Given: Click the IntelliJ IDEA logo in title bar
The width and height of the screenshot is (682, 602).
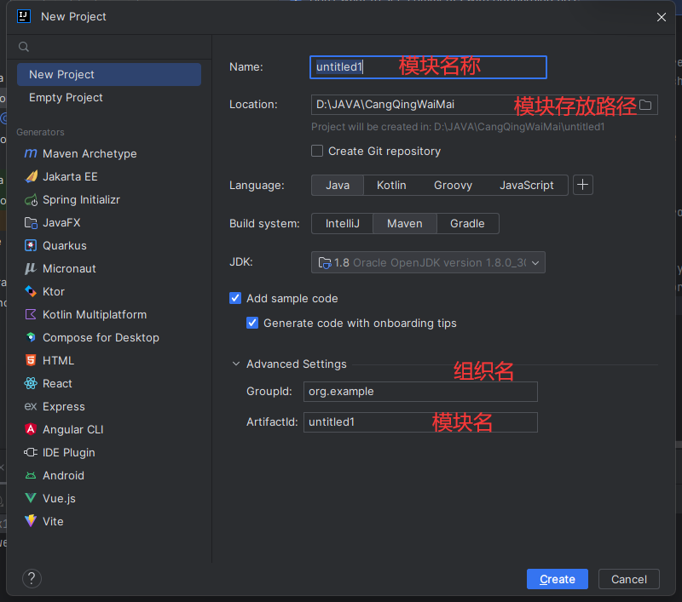Looking at the screenshot, I should (24, 16).
